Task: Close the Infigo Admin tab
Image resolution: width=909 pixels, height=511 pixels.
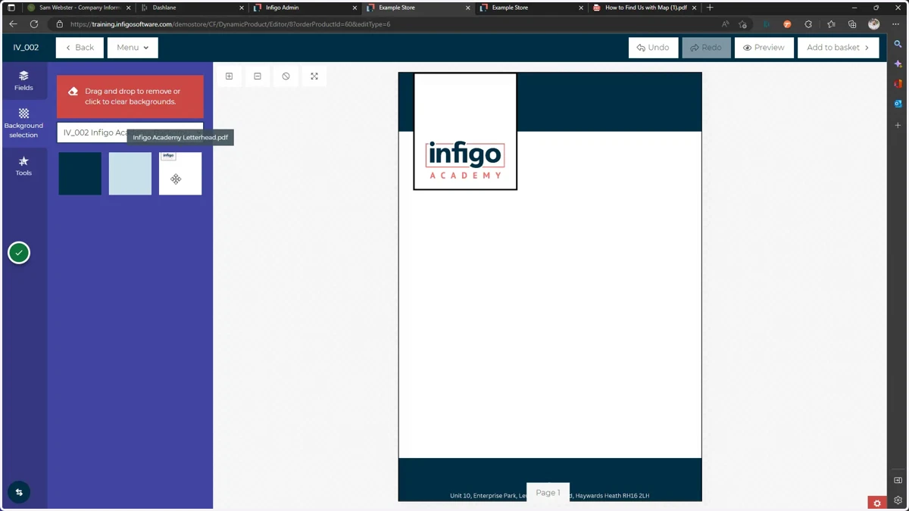Action: click(355, 8)
